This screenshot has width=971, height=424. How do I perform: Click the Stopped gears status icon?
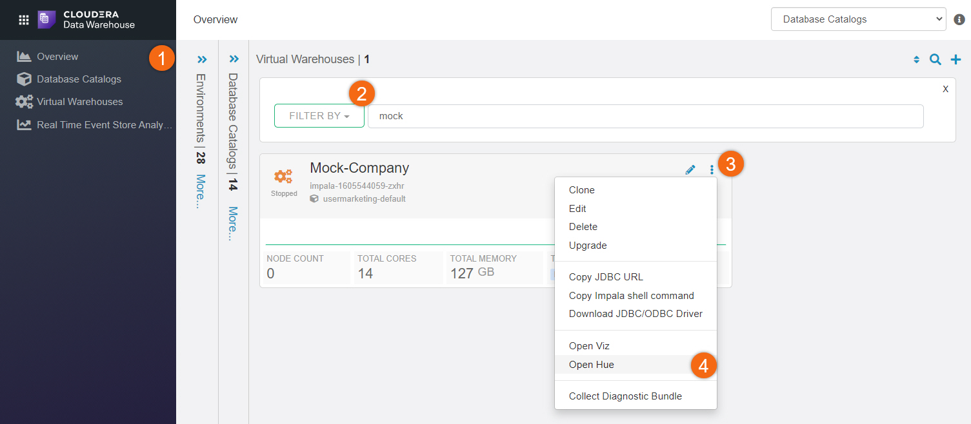[283, 177]
